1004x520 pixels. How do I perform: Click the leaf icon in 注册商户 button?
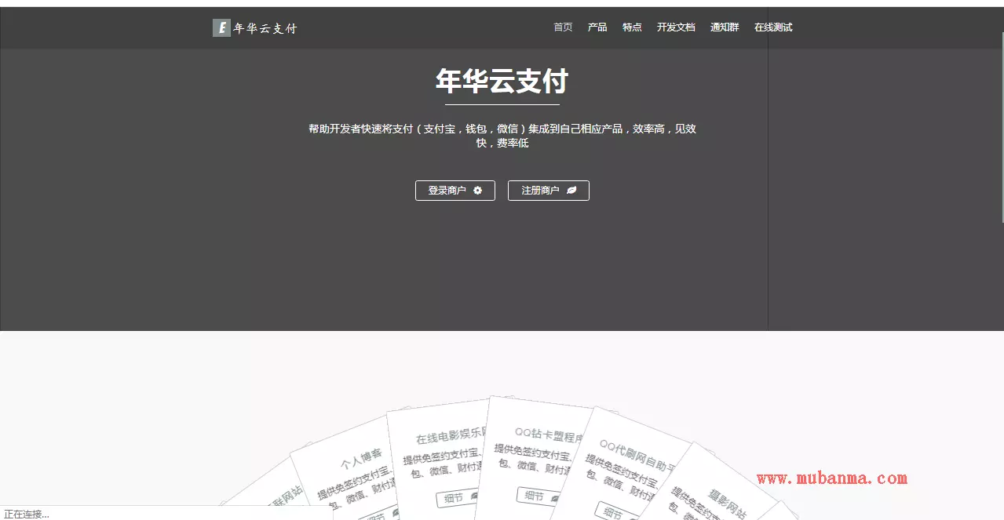(x=571, y=191)
